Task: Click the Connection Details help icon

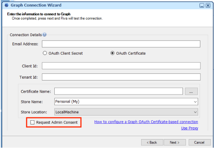Action: coord(44,35)
